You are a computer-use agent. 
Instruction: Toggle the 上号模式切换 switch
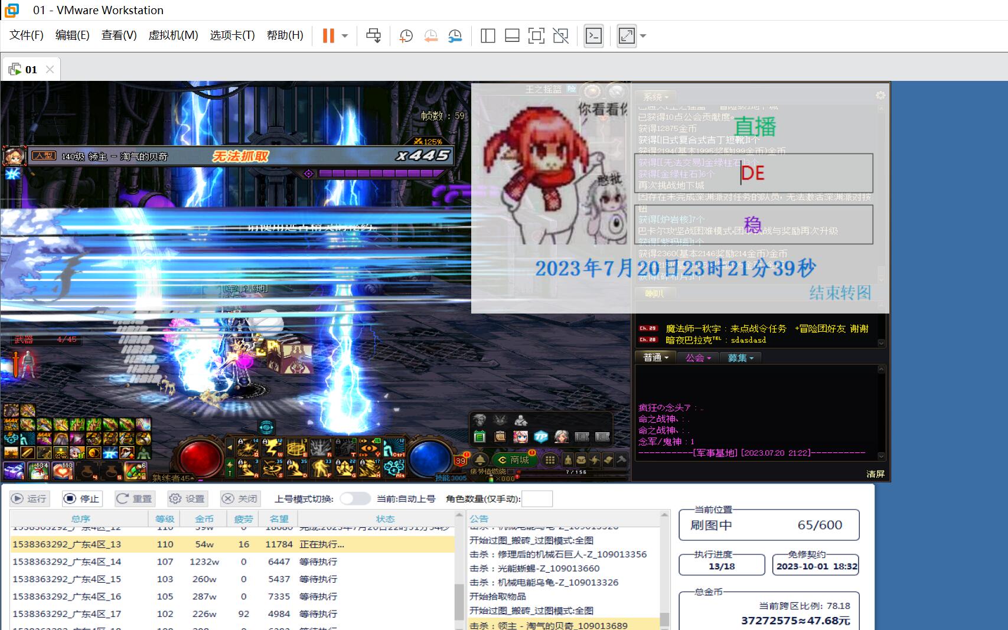click(x=355, y=498)
